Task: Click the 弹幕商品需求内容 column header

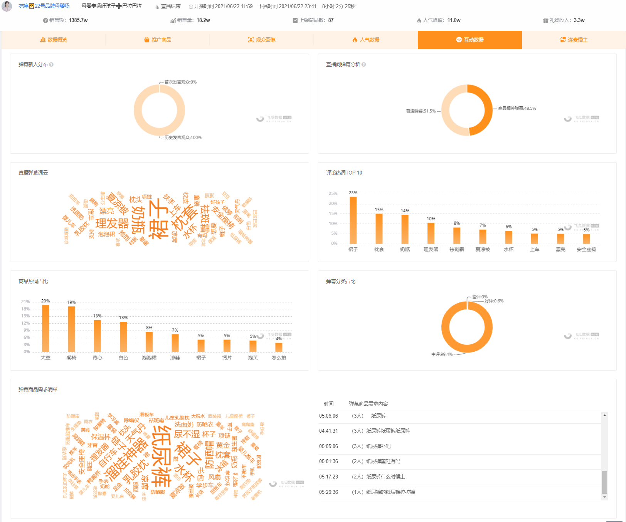Action: pyautogui.click(x=368, y=404)
